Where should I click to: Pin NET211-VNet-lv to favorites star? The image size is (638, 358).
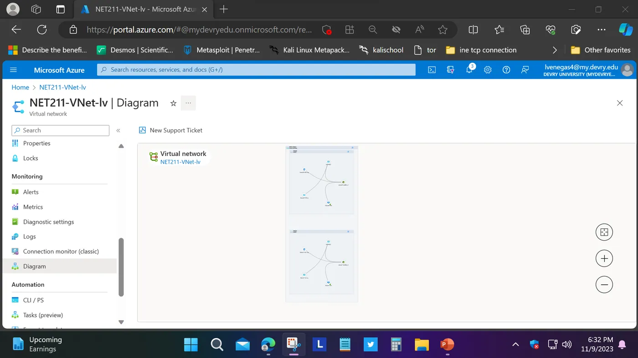pos(173,103)
